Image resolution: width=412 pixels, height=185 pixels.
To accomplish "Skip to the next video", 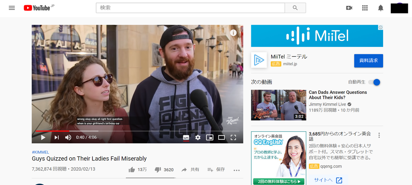I will pos(57,137).
